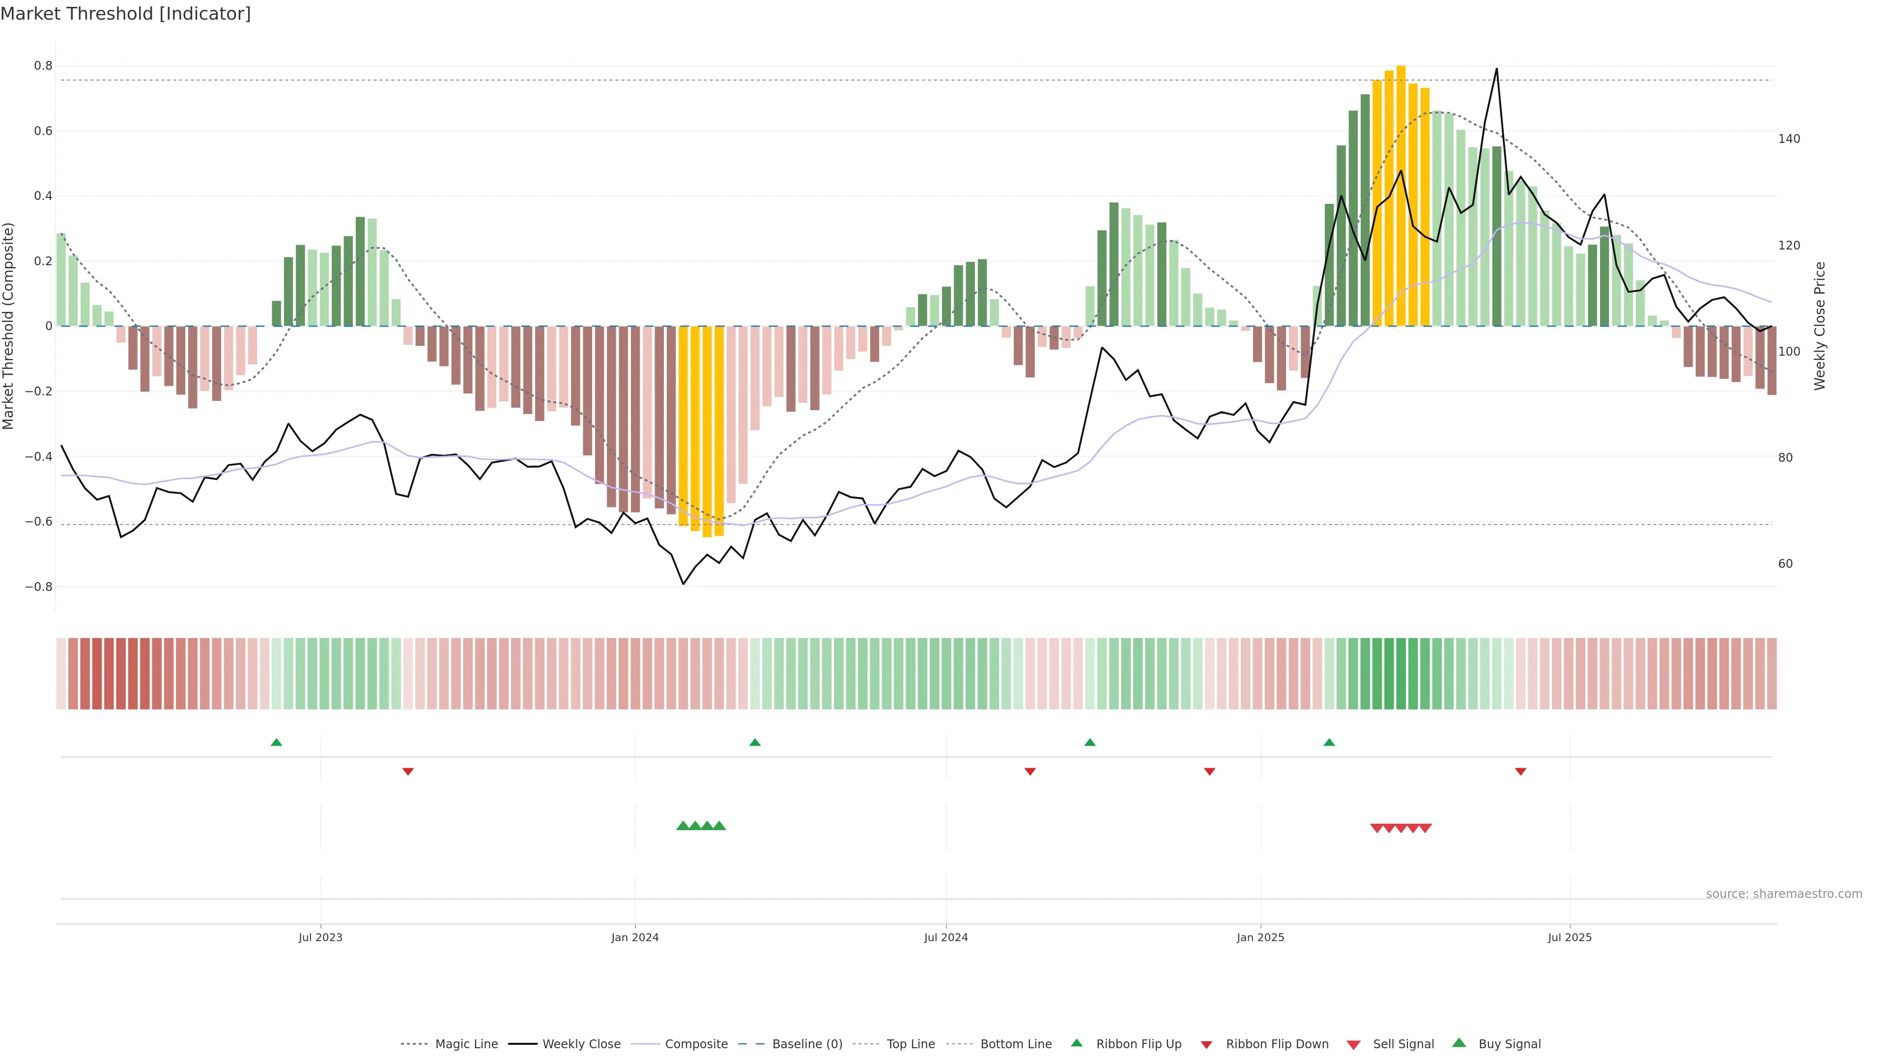Click the last red flip-down marker near Jul 2025
Screen dimensions: 1887x1061
[1520, 771]
